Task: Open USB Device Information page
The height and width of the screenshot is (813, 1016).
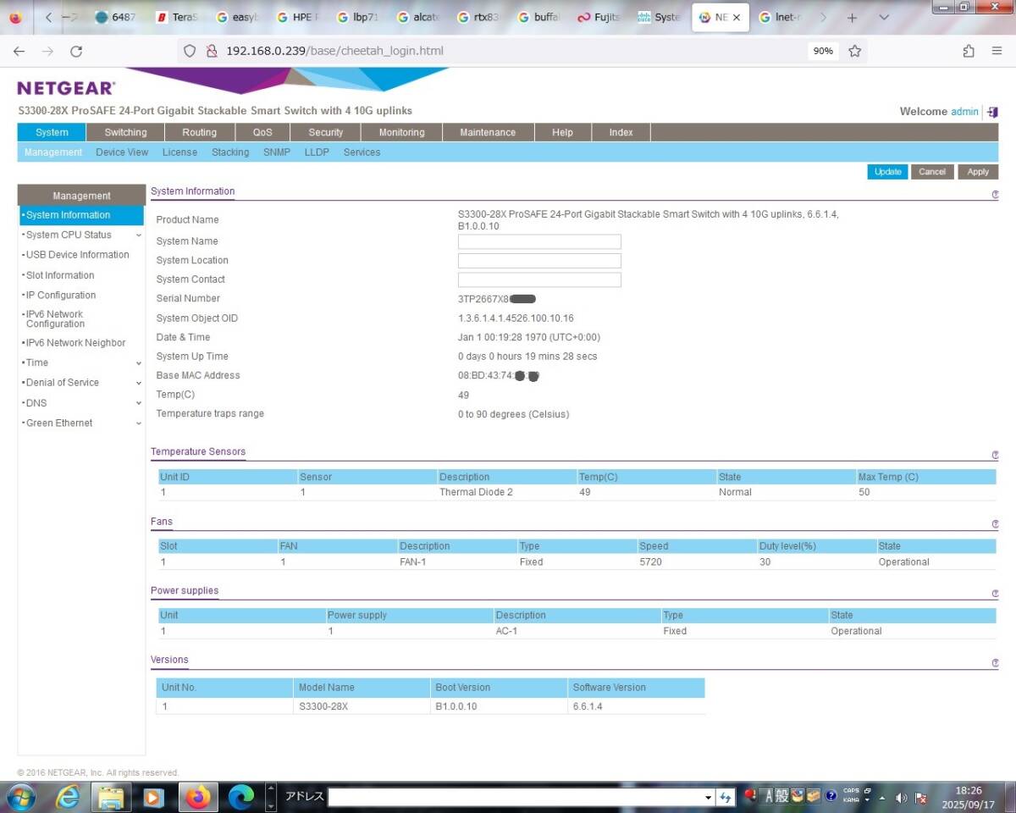Action: (x=77, y=255)
